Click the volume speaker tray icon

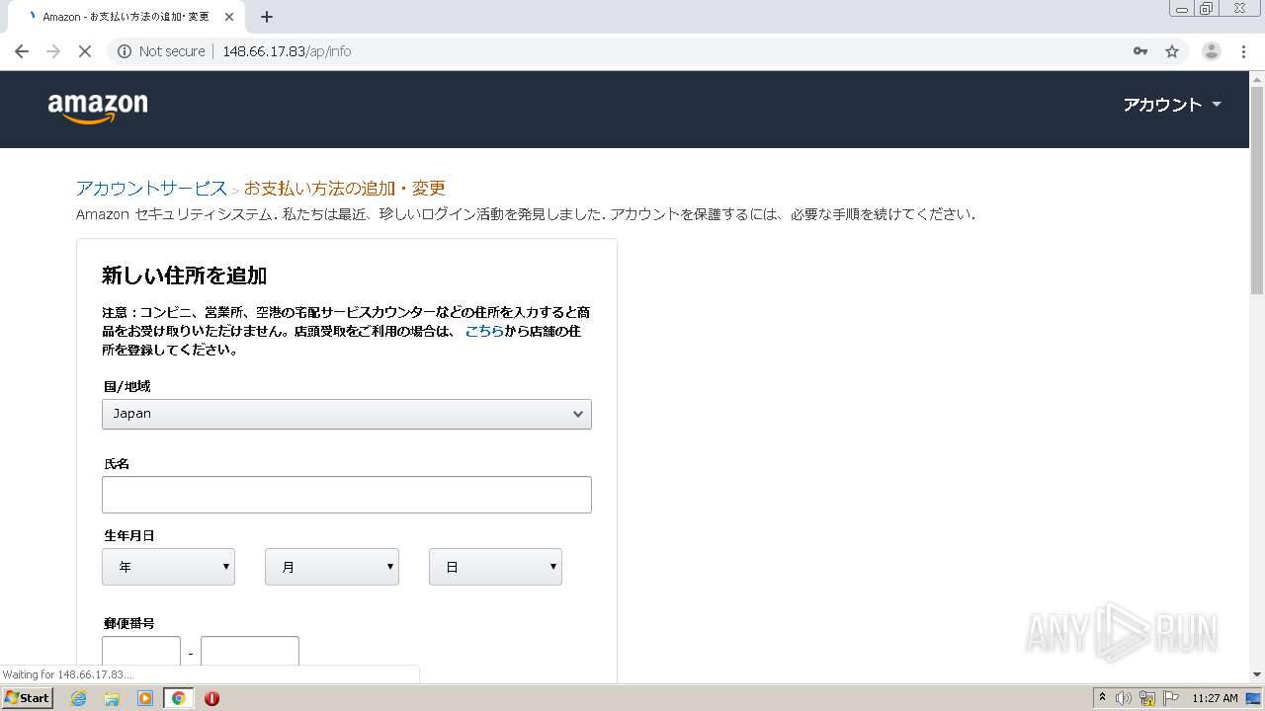coord(1124,698)
